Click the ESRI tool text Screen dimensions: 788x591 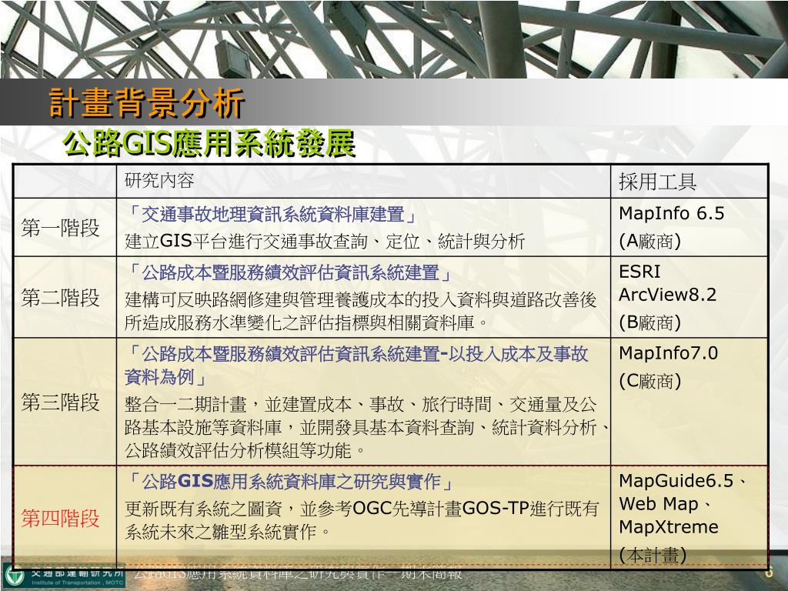pyautogui.click(x=639, y=272)
